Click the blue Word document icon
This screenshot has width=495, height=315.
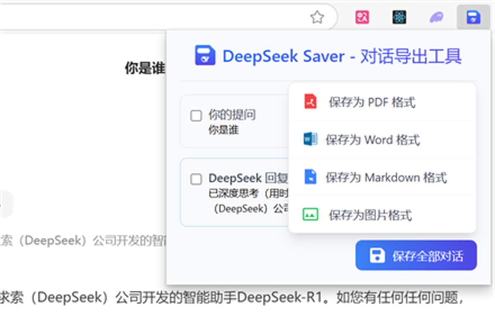point(310,139)
